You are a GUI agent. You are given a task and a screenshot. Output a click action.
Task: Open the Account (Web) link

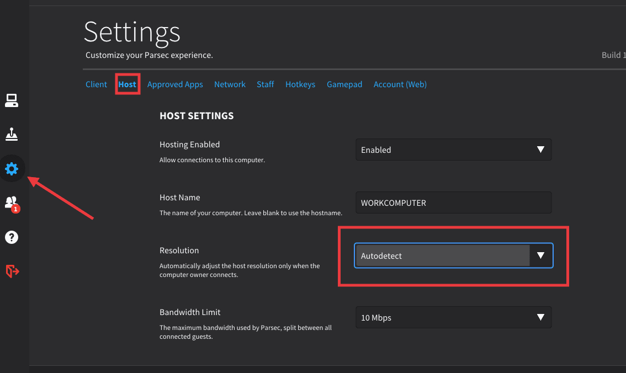tap(400, 84)
